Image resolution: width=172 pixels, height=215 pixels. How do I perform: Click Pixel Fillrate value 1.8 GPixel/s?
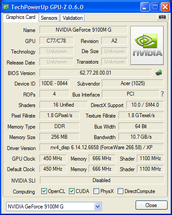60,115
